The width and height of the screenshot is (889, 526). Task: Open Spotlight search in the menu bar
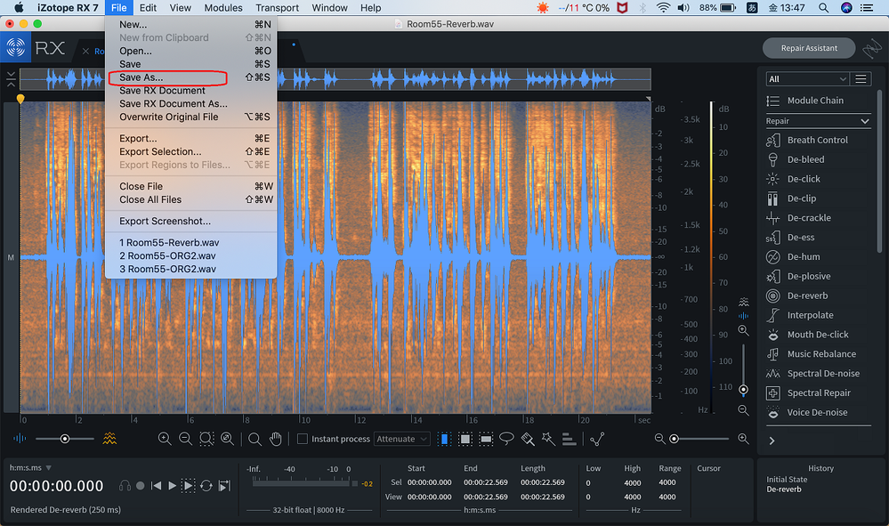[x=823, y=8]
